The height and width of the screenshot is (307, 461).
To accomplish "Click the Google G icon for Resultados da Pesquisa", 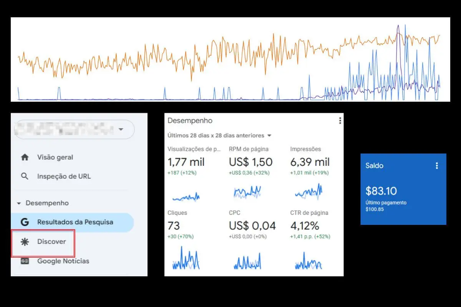I will pyautogui.click(x=25, y=222).
